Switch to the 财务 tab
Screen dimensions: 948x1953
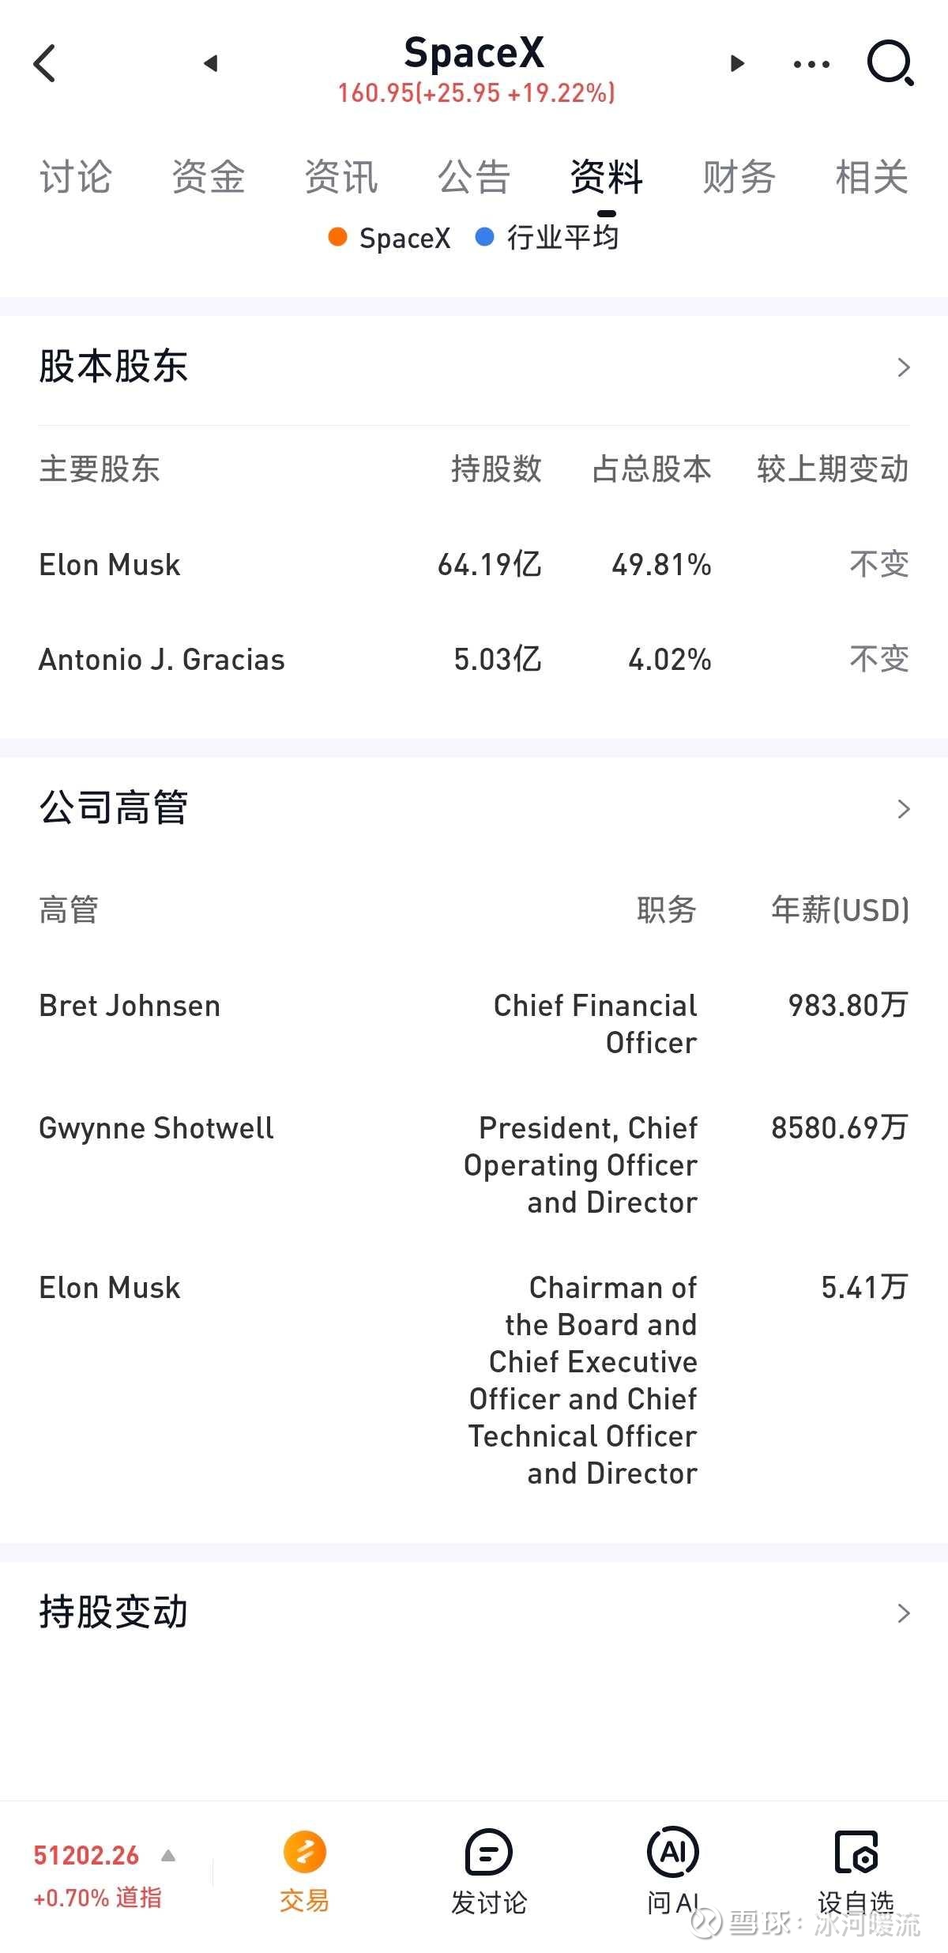[x=739, y=176]
